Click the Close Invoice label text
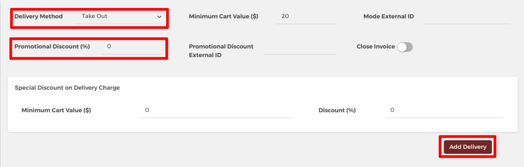The height and width of the screenshot is (167, 524). pos(376,47)
